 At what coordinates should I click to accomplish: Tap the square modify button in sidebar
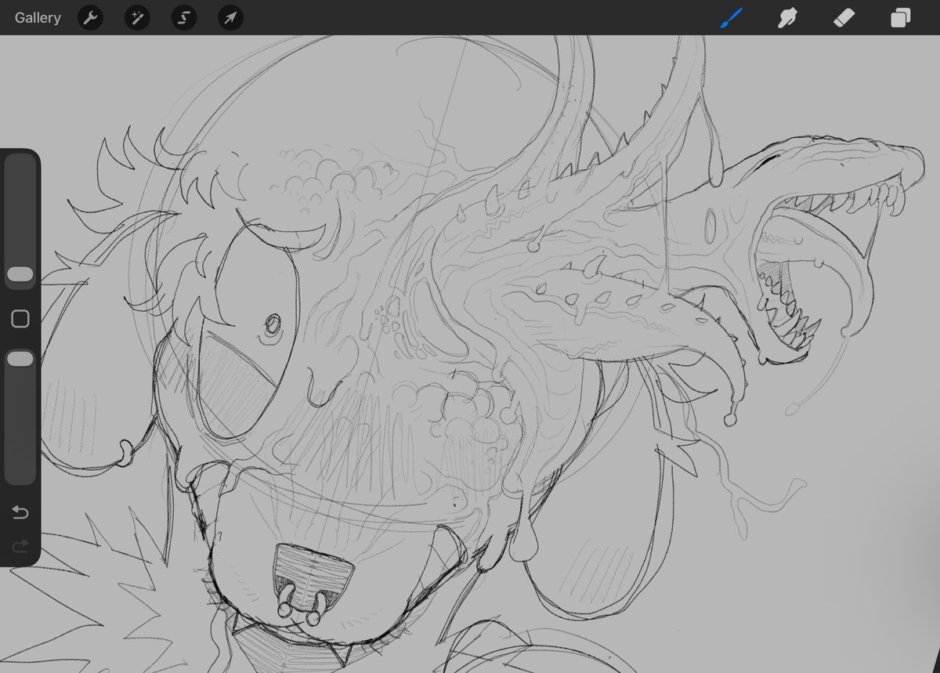20,318
